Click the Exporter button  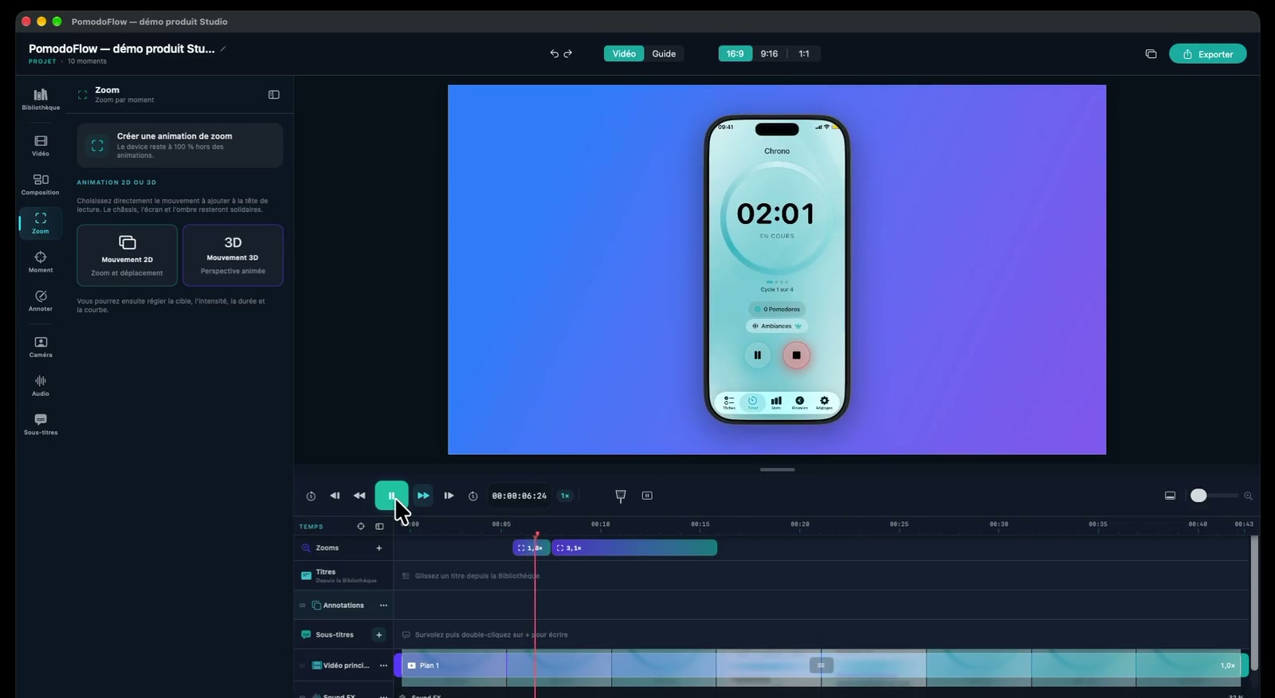point(1208,54)
